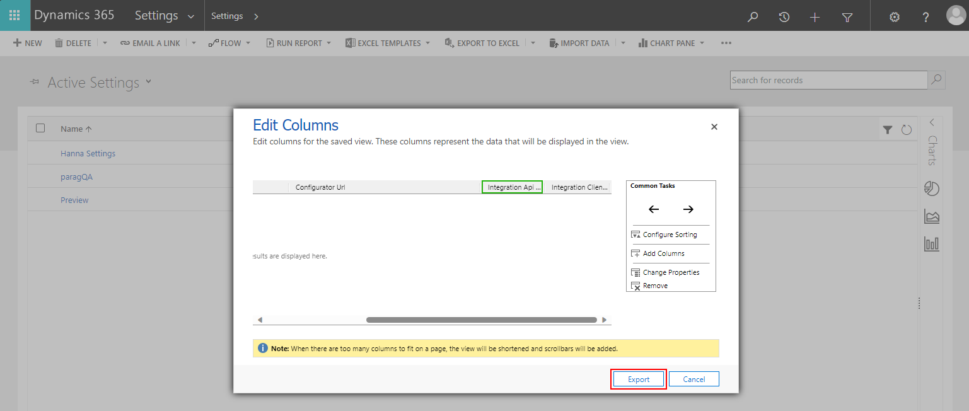Run search with the records search icon
The width and height of the screenshot is (969, 411).
[936, 80]
